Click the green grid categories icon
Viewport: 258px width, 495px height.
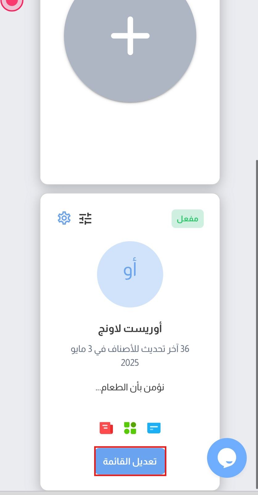point(130,428)
